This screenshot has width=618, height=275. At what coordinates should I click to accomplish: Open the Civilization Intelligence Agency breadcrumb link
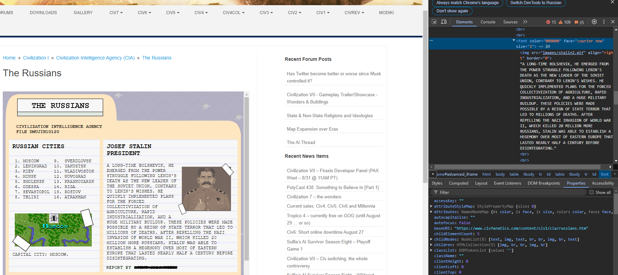click(x=95, y=58)
